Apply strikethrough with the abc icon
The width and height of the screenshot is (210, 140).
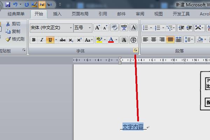click(x=63, y=40)
